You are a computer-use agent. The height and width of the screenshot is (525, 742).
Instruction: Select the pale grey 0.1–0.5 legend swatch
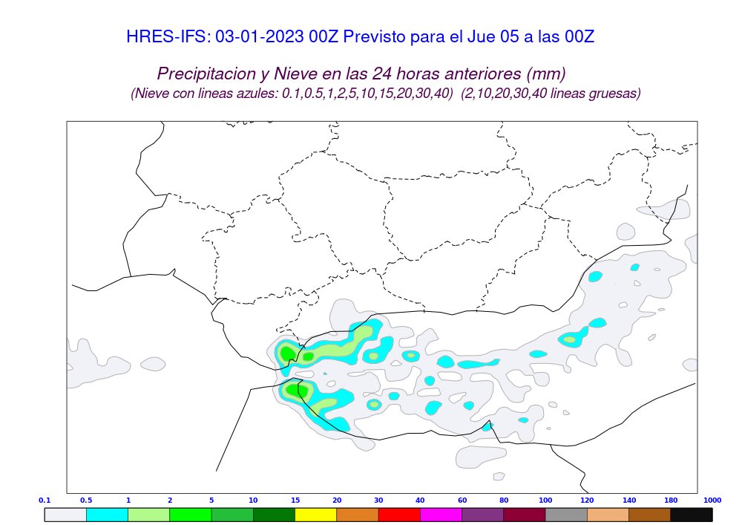tap(66, 515)
